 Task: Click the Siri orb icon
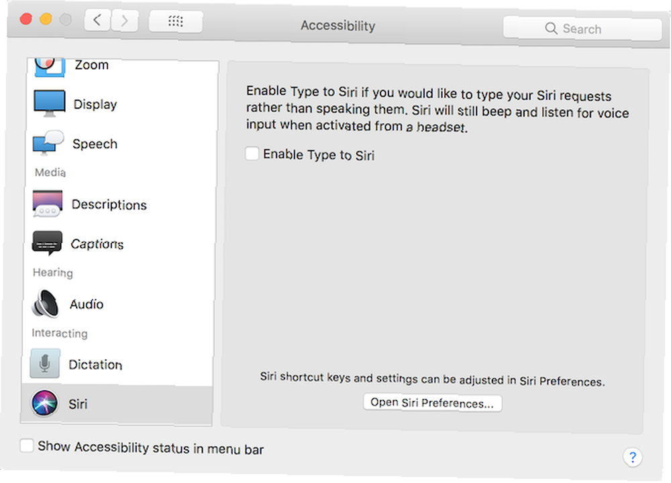pyautogui.click(x=44, y=403)
